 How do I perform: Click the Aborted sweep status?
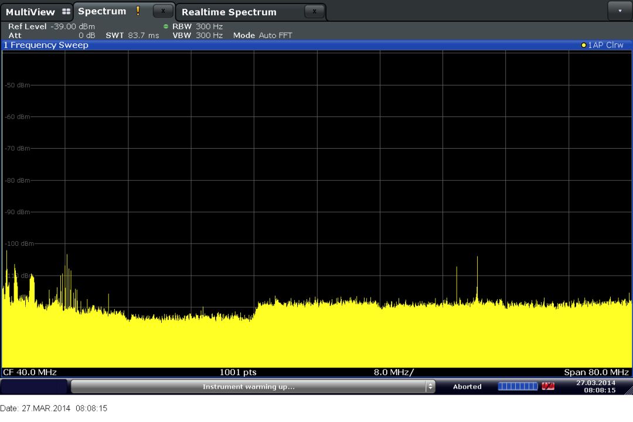[x=467, y=386]
